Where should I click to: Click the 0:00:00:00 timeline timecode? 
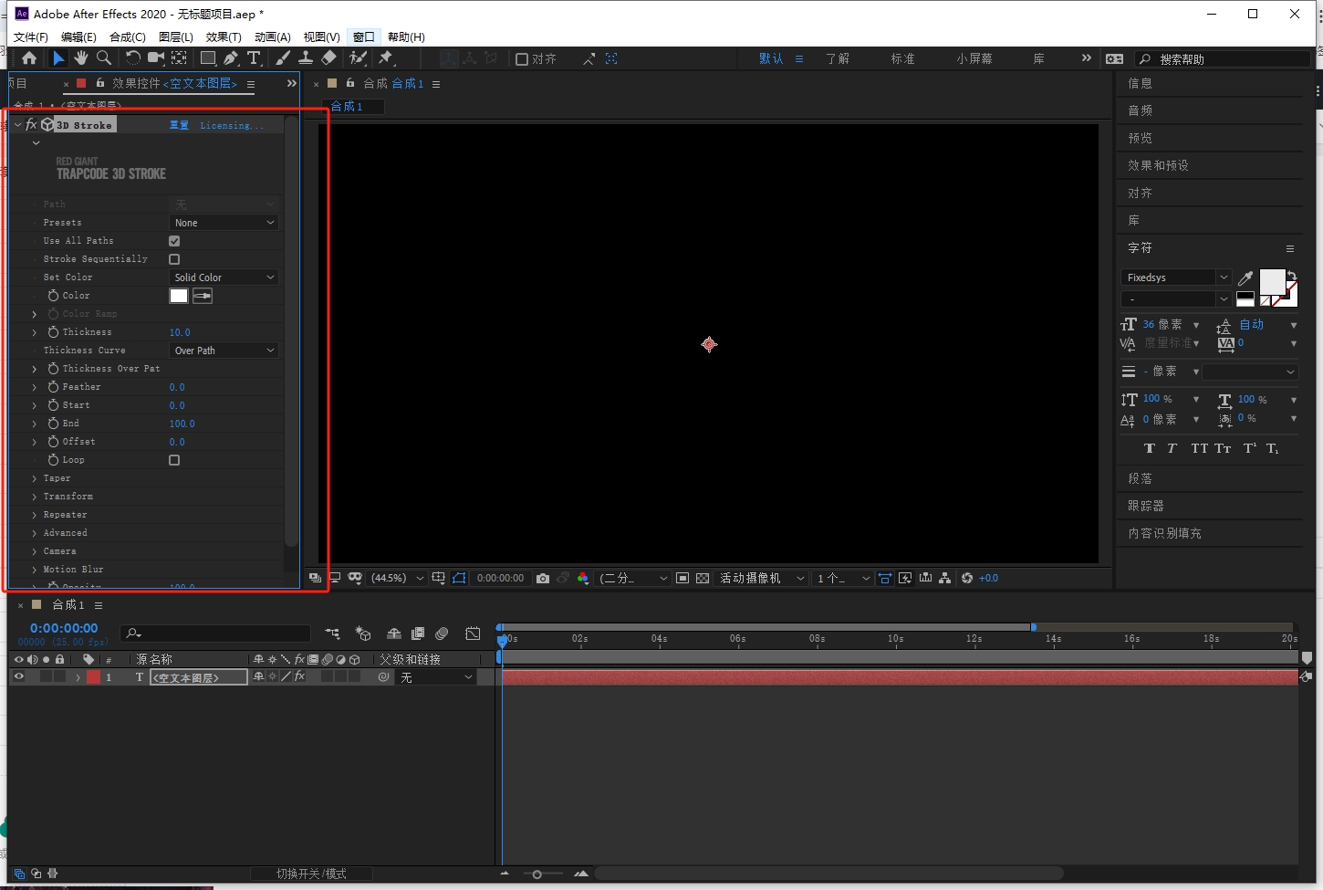[x=64, y=628]
